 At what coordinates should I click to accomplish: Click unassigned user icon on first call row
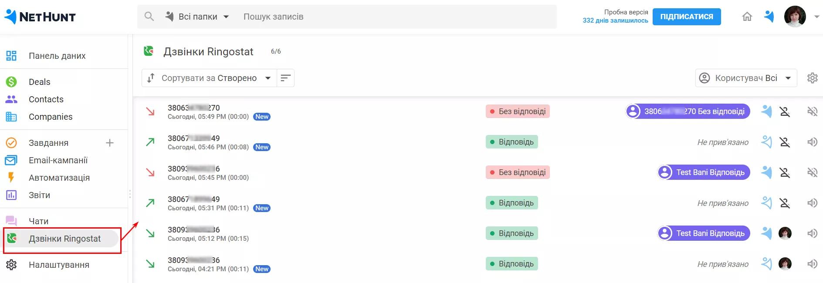coord(785,111)
